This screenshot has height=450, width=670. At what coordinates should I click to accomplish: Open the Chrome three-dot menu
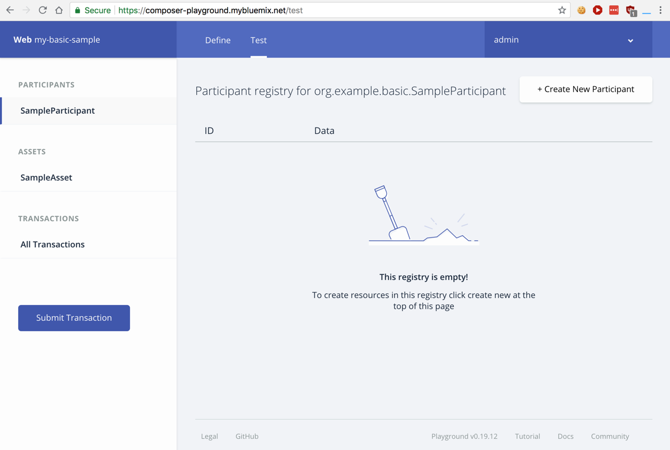point(660,10)
